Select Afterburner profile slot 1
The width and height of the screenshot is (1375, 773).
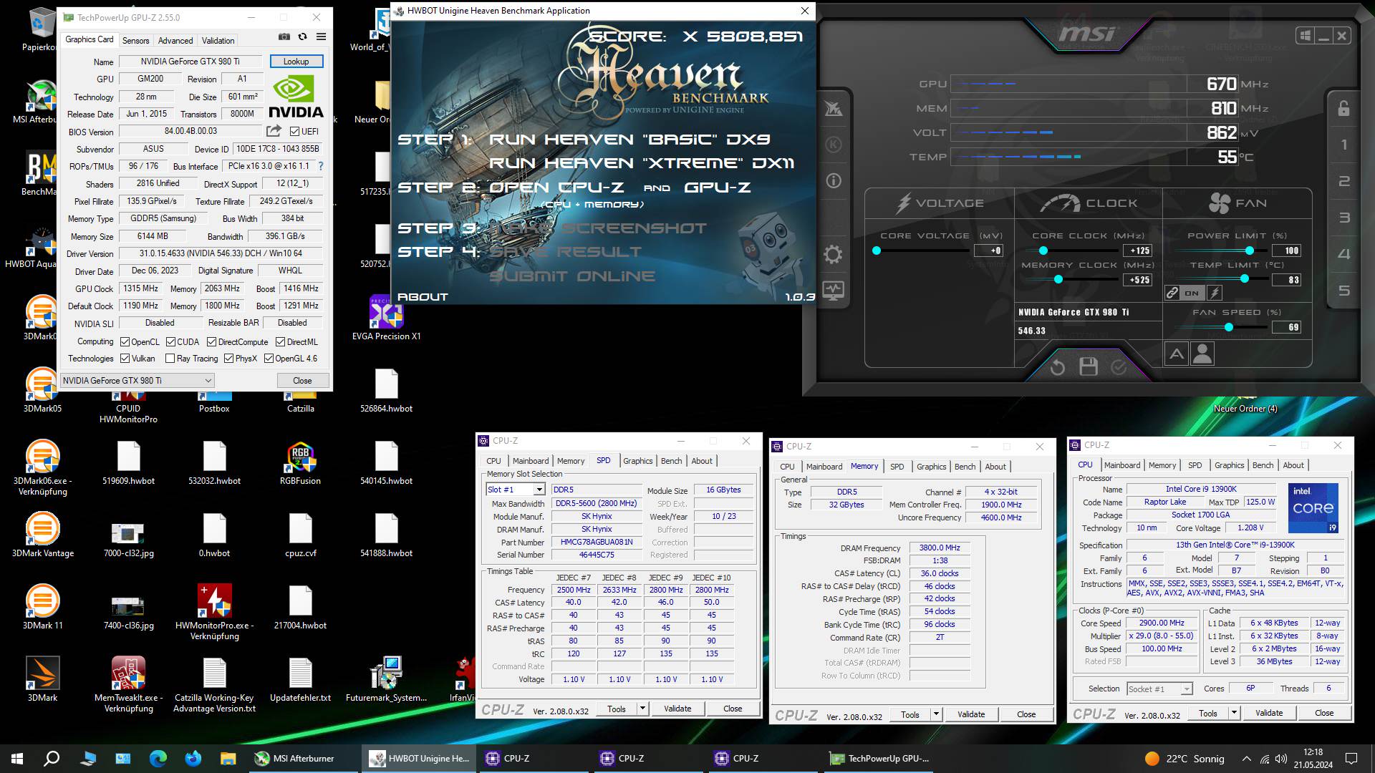1344,145
